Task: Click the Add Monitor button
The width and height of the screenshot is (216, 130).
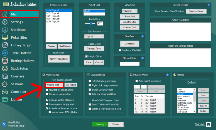Action: tap(129, 22)
